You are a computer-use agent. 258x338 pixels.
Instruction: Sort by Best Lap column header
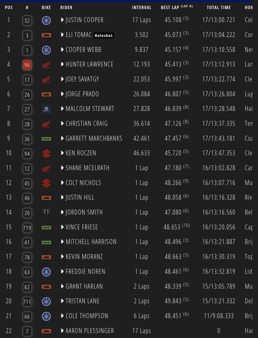coord(175,7)
